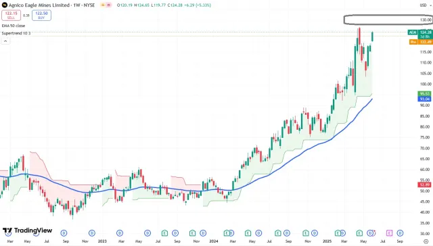
Task: Click the 70.00 level on price axis
Action: click(x=426, y=149)
